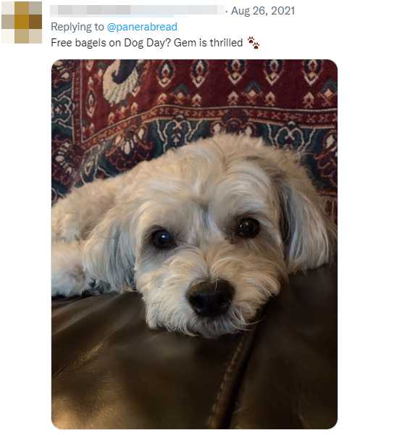Click the white bird motif on rug
The height and width of the screenshot is (435, 402).
120,80
